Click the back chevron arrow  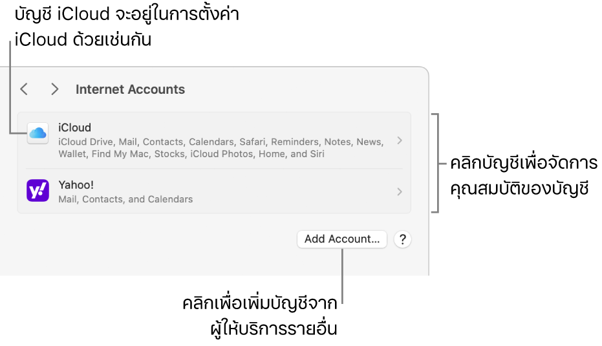point(24,89)
